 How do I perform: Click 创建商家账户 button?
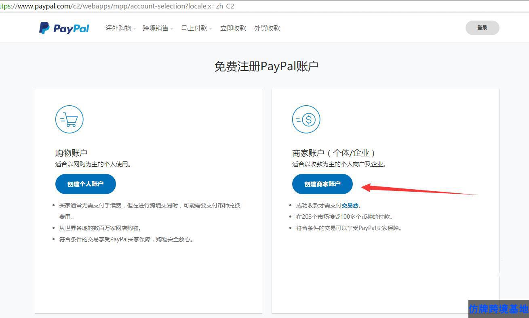click(322, 184)
